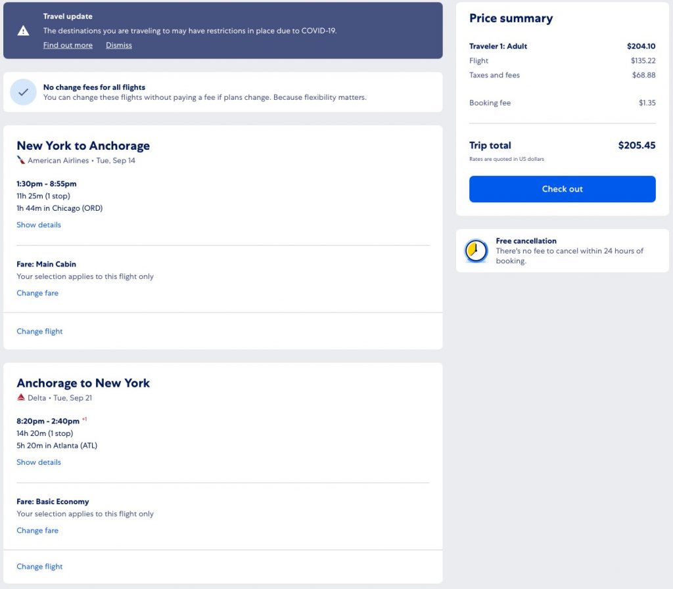Click the free cancellation clock icon
Screen dimensions: 673x589
click(x=476, y=250)
